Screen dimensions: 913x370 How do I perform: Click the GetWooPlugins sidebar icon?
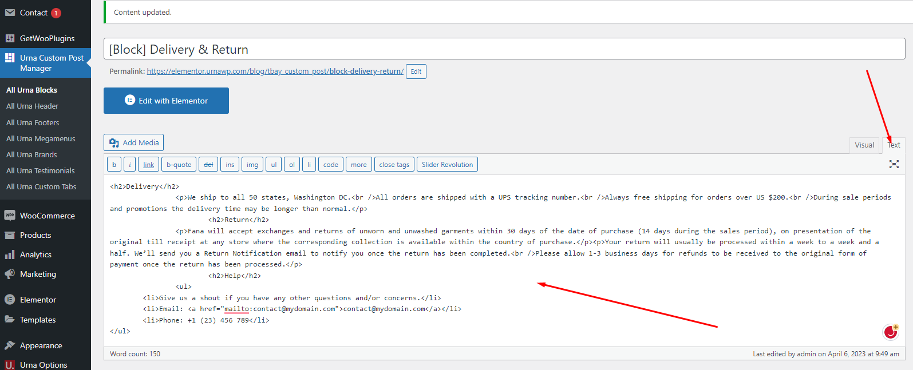pos(10,38)
